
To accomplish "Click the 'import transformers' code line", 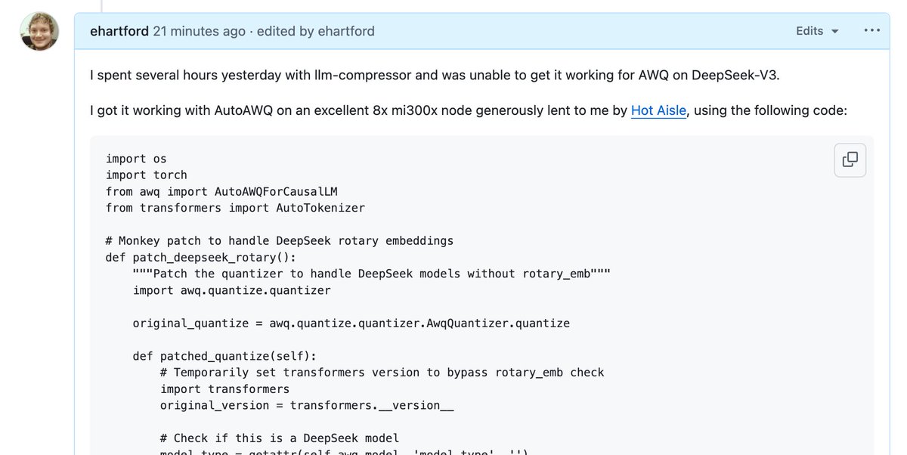I will [225, 389].
